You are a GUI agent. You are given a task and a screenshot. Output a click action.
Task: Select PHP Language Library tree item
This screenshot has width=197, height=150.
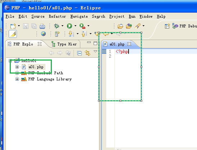coord(50,79)
